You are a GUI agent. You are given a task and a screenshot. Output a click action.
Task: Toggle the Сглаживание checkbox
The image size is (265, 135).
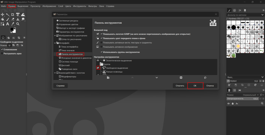(x=2, y=49)
